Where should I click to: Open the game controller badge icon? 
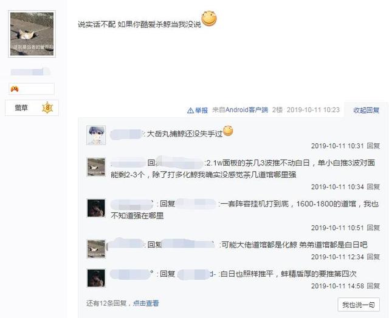point(15,89)
